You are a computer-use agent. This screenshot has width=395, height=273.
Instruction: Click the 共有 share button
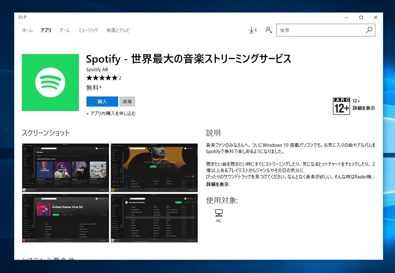[127, 102]
